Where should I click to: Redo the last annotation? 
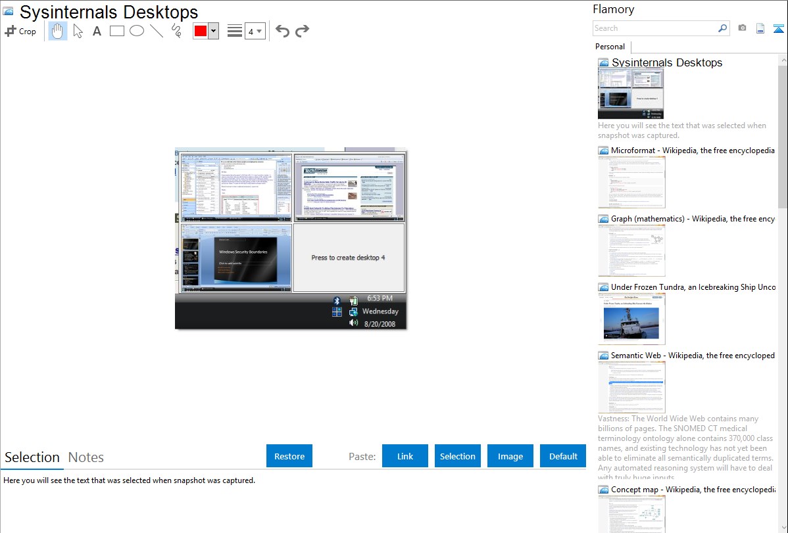tap(302, 31)
